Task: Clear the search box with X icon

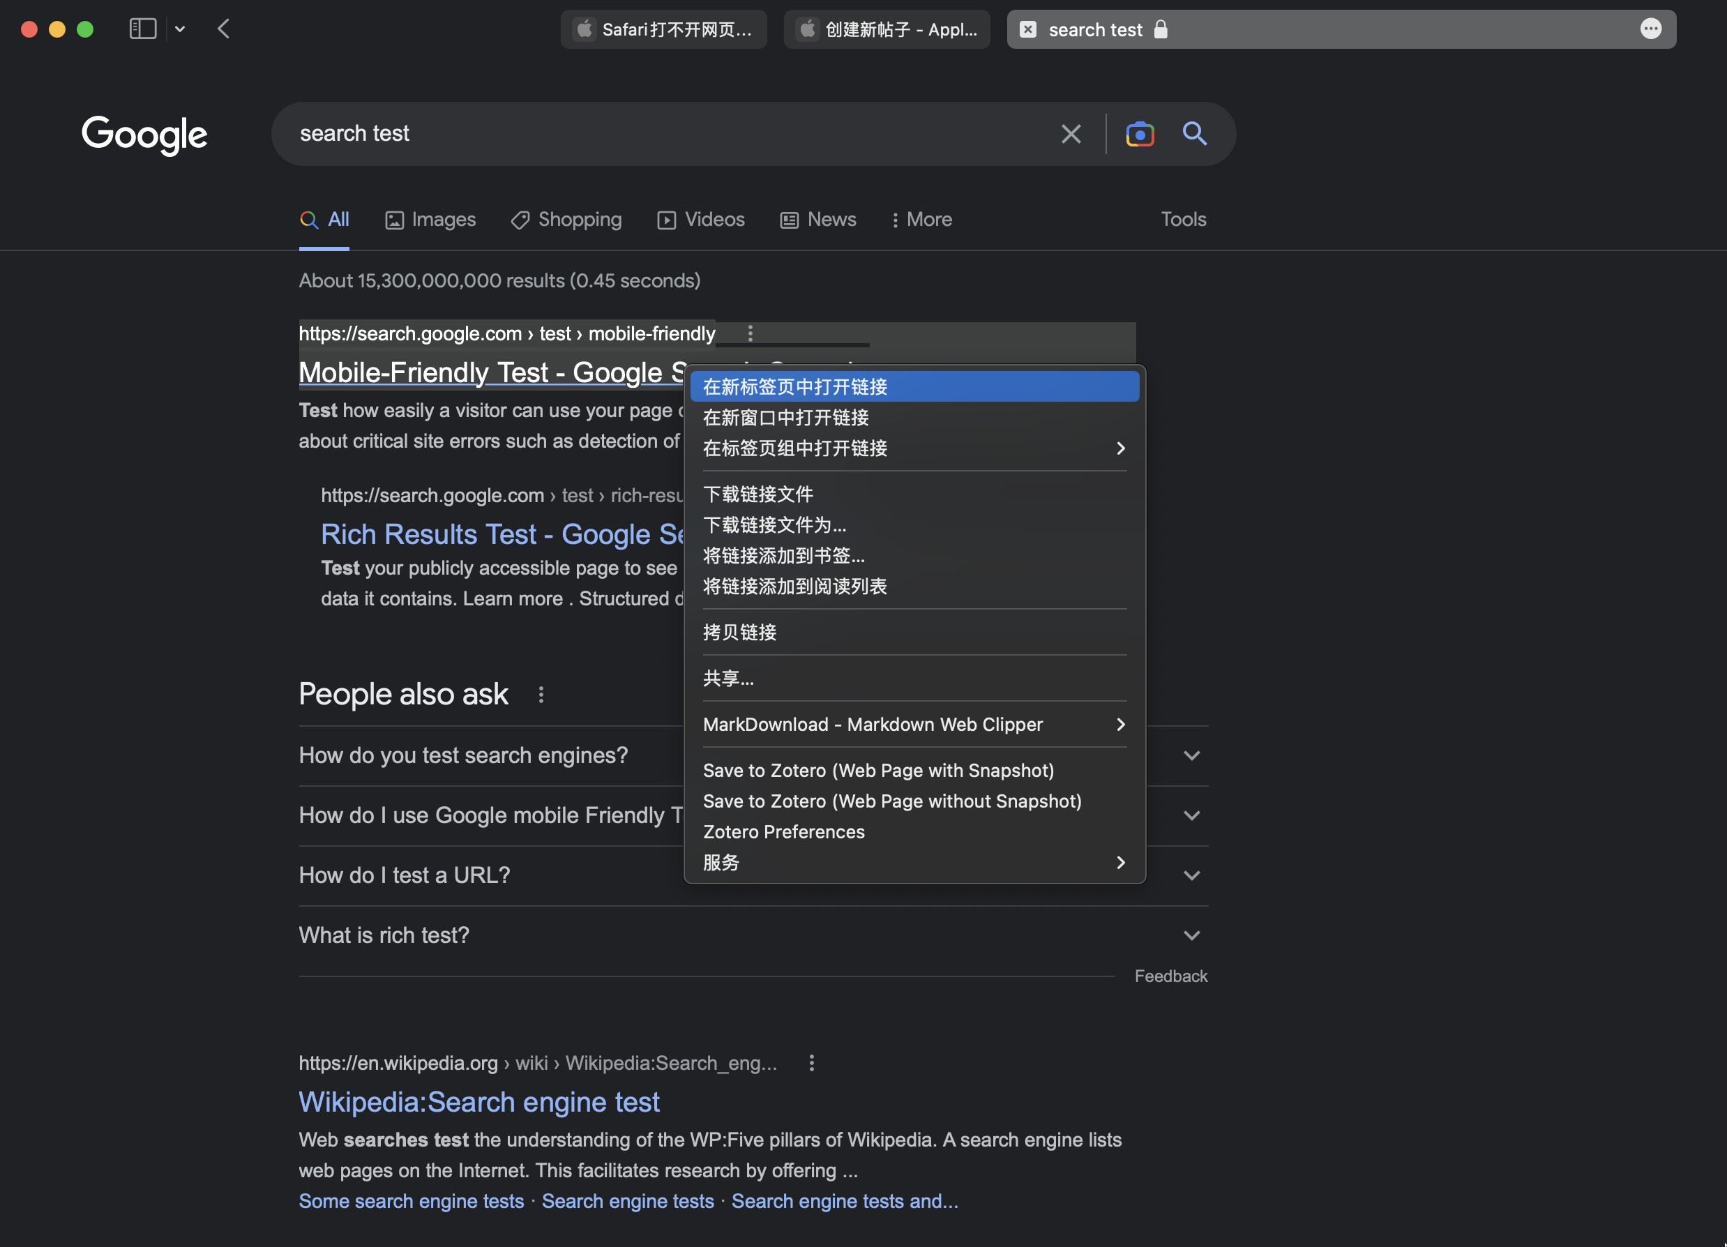Action: click(1071, 134)
